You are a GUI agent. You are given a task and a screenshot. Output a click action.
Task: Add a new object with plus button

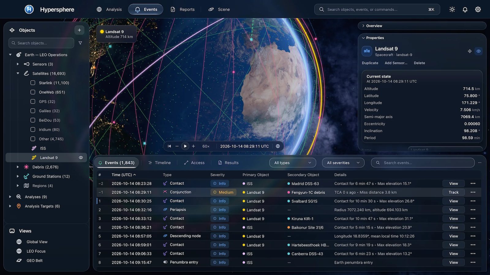click(79, 30)
